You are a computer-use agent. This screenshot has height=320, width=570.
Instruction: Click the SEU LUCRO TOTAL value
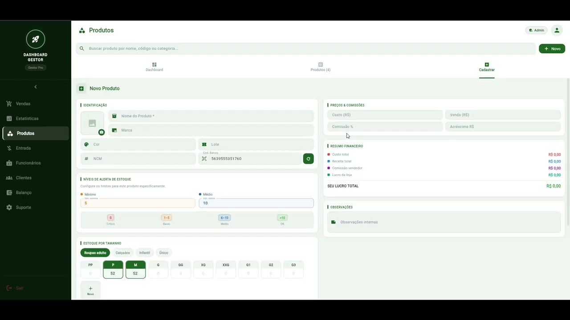click(554, 186)
